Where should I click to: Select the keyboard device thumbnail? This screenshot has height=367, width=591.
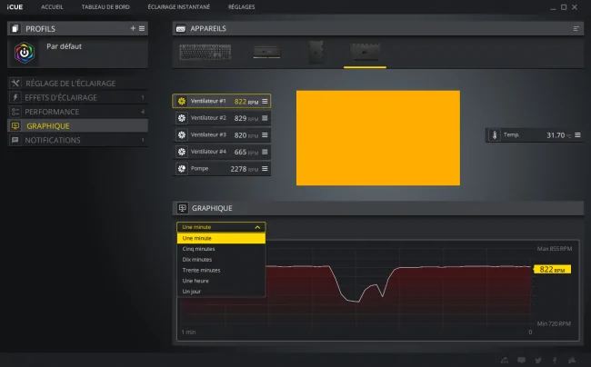(x=205, y=52)
